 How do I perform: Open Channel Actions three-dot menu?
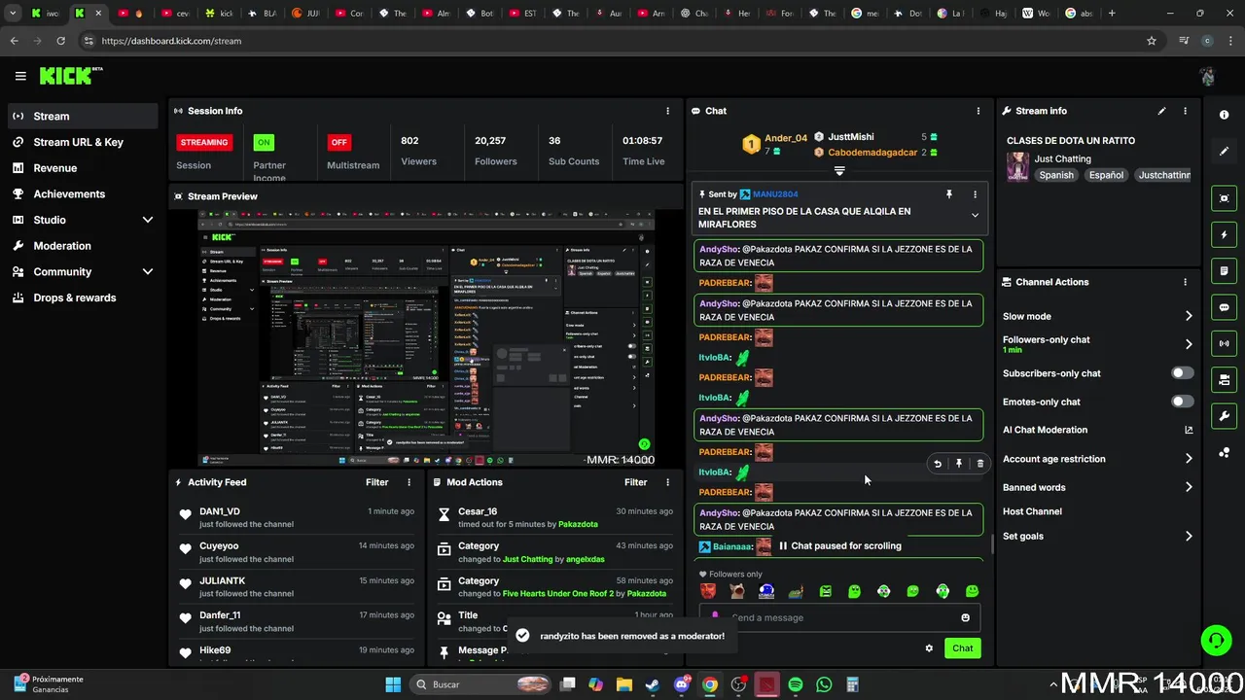point(1185,282)
